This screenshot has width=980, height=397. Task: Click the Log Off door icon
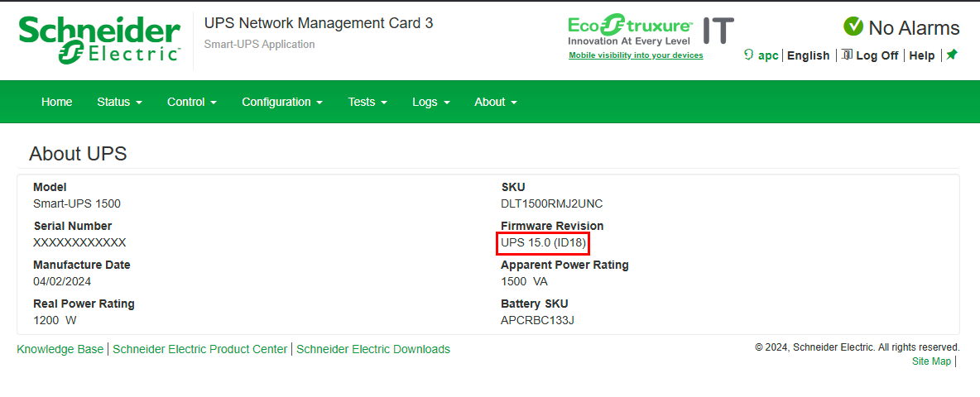click(847, 55)
